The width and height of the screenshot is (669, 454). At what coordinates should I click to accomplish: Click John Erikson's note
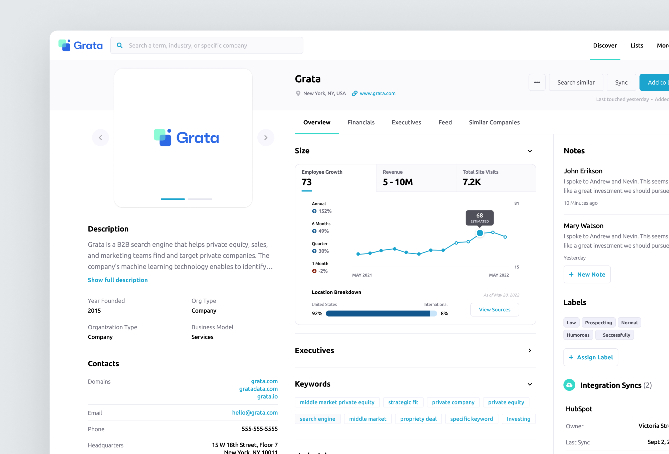[x=616, y=186]
